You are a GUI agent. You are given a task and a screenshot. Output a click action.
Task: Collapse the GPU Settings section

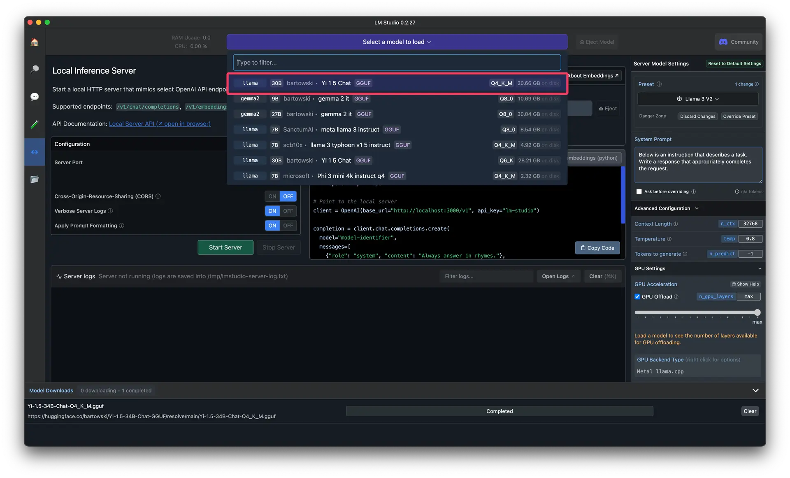coord(760,269)
